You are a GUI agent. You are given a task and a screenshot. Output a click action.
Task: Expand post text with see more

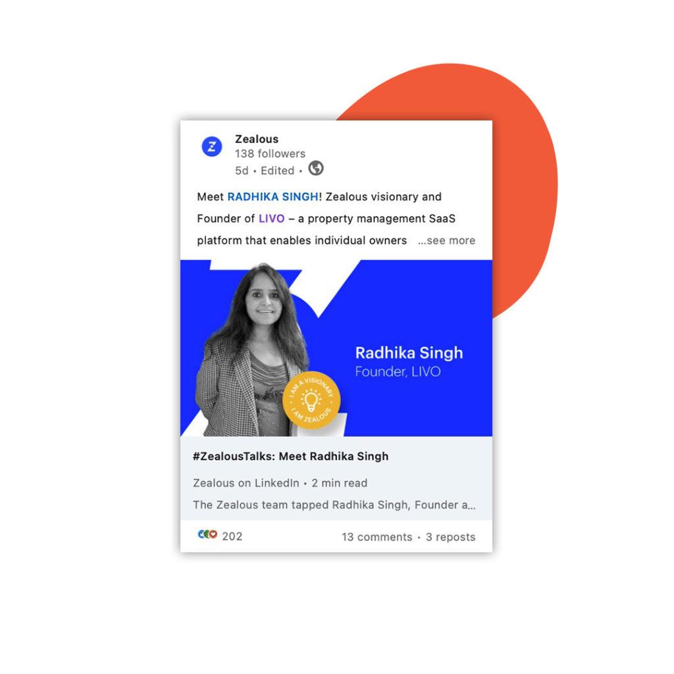tap(447, 240)
